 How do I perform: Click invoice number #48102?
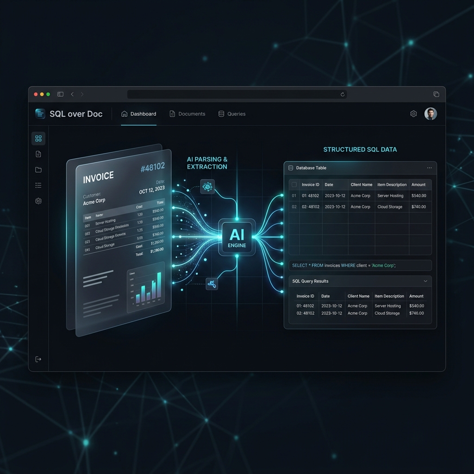pos(153,167)
